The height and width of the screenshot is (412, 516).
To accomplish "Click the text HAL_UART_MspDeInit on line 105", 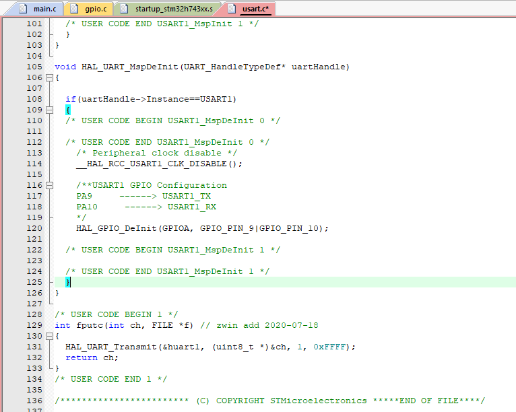I will 129,67.
